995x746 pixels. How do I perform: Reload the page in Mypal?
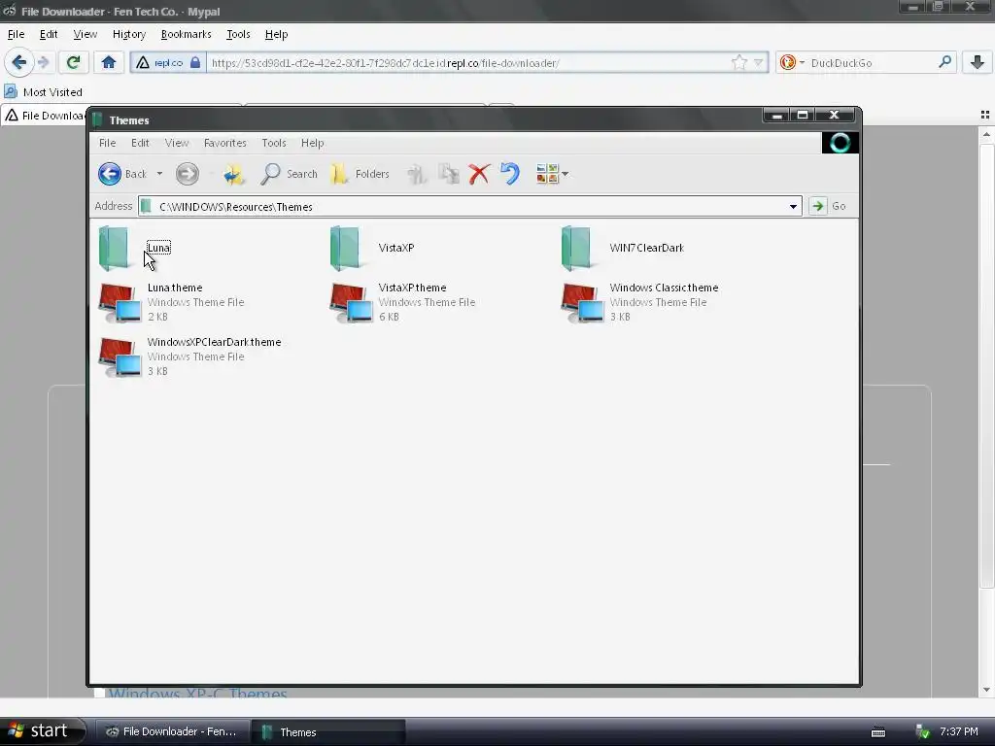click(x=73, y=62)
